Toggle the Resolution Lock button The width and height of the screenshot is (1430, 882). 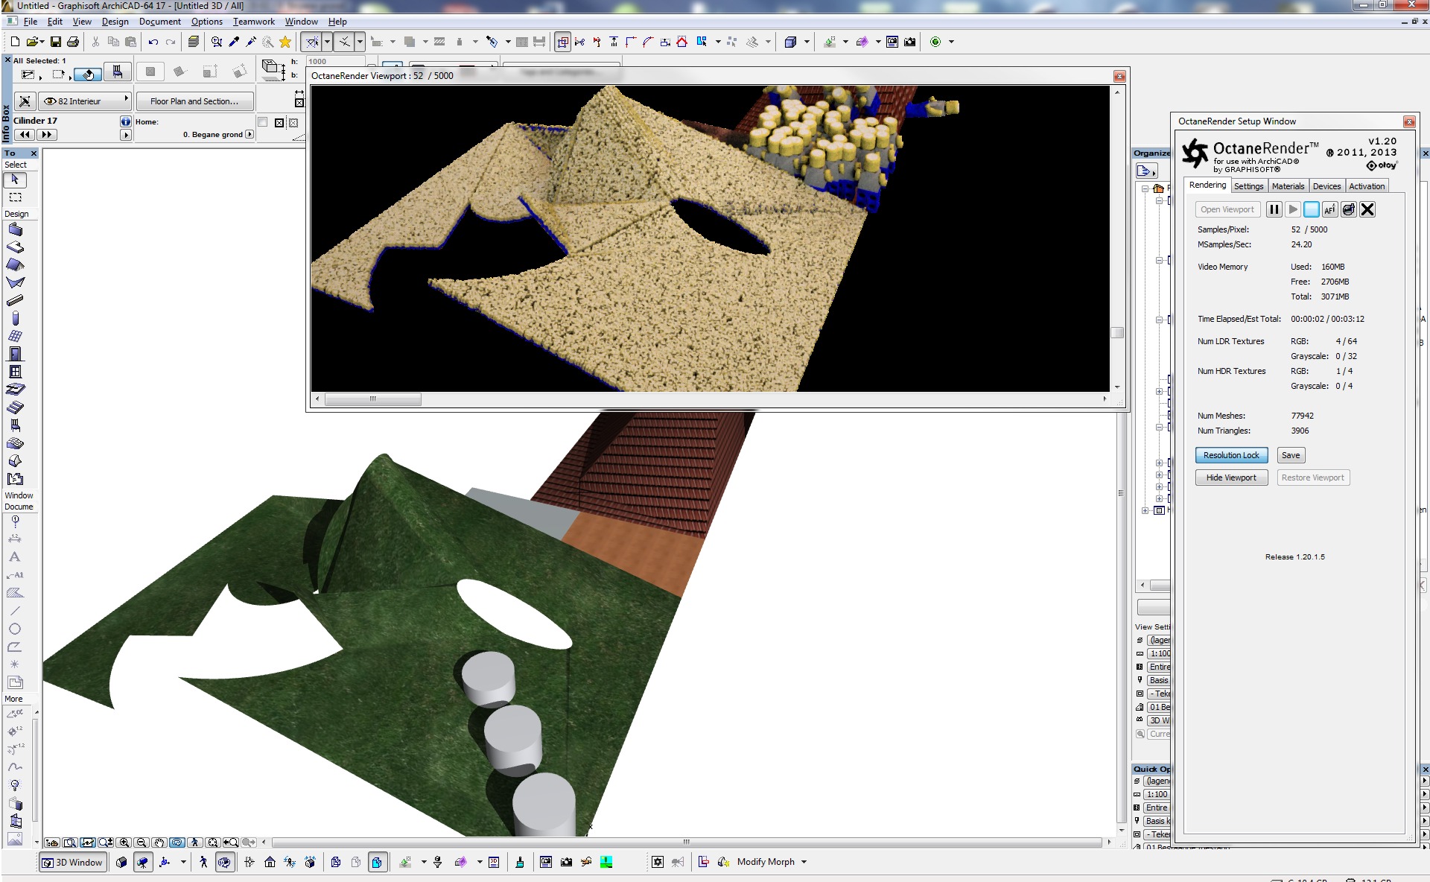pos(1230,455)
